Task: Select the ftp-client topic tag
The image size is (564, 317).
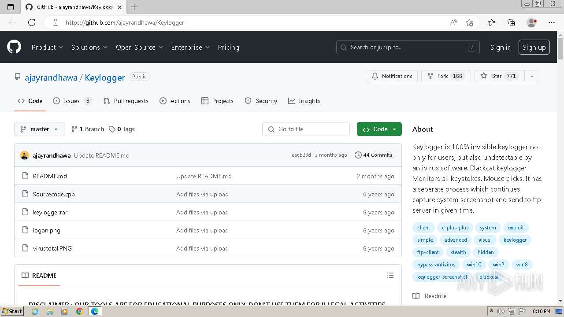Action: pos(428,252)
